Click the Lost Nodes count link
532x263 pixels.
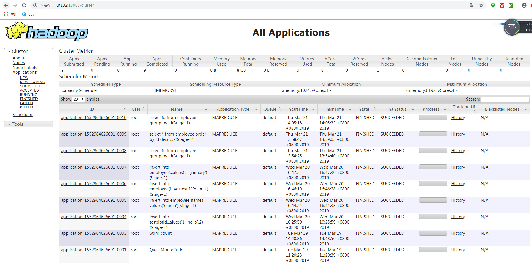click(x=447, y=70)
